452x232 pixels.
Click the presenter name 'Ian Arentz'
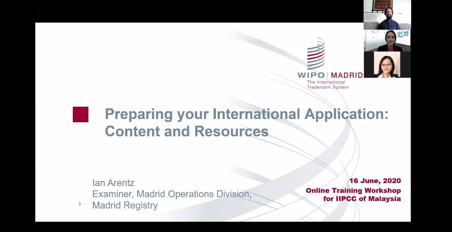point(113,183)
